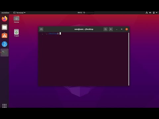Launch the Files manager from the dock
159x119 pixels.
pos(4,27)
